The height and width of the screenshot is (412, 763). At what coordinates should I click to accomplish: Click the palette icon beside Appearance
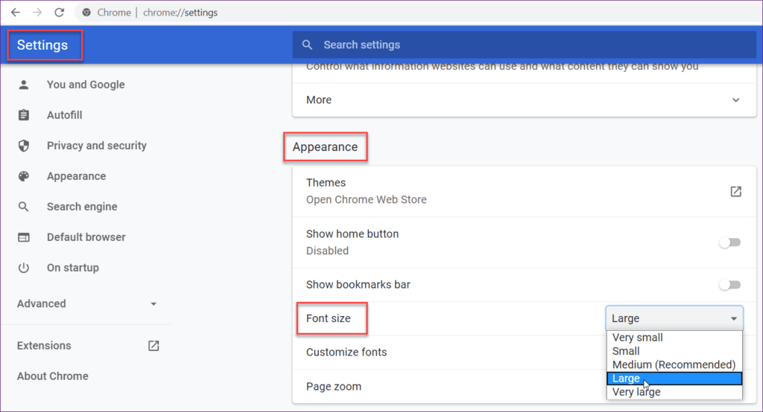(x=23, y=176)
